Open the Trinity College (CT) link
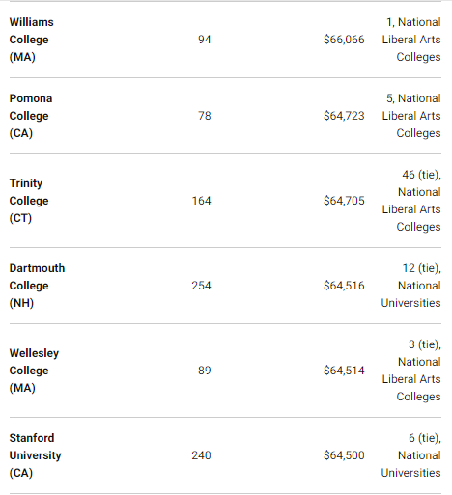 [x=29, y=201]
